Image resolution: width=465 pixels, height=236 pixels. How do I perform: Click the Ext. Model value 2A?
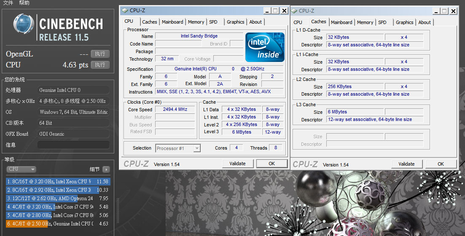tap(220, 84)
